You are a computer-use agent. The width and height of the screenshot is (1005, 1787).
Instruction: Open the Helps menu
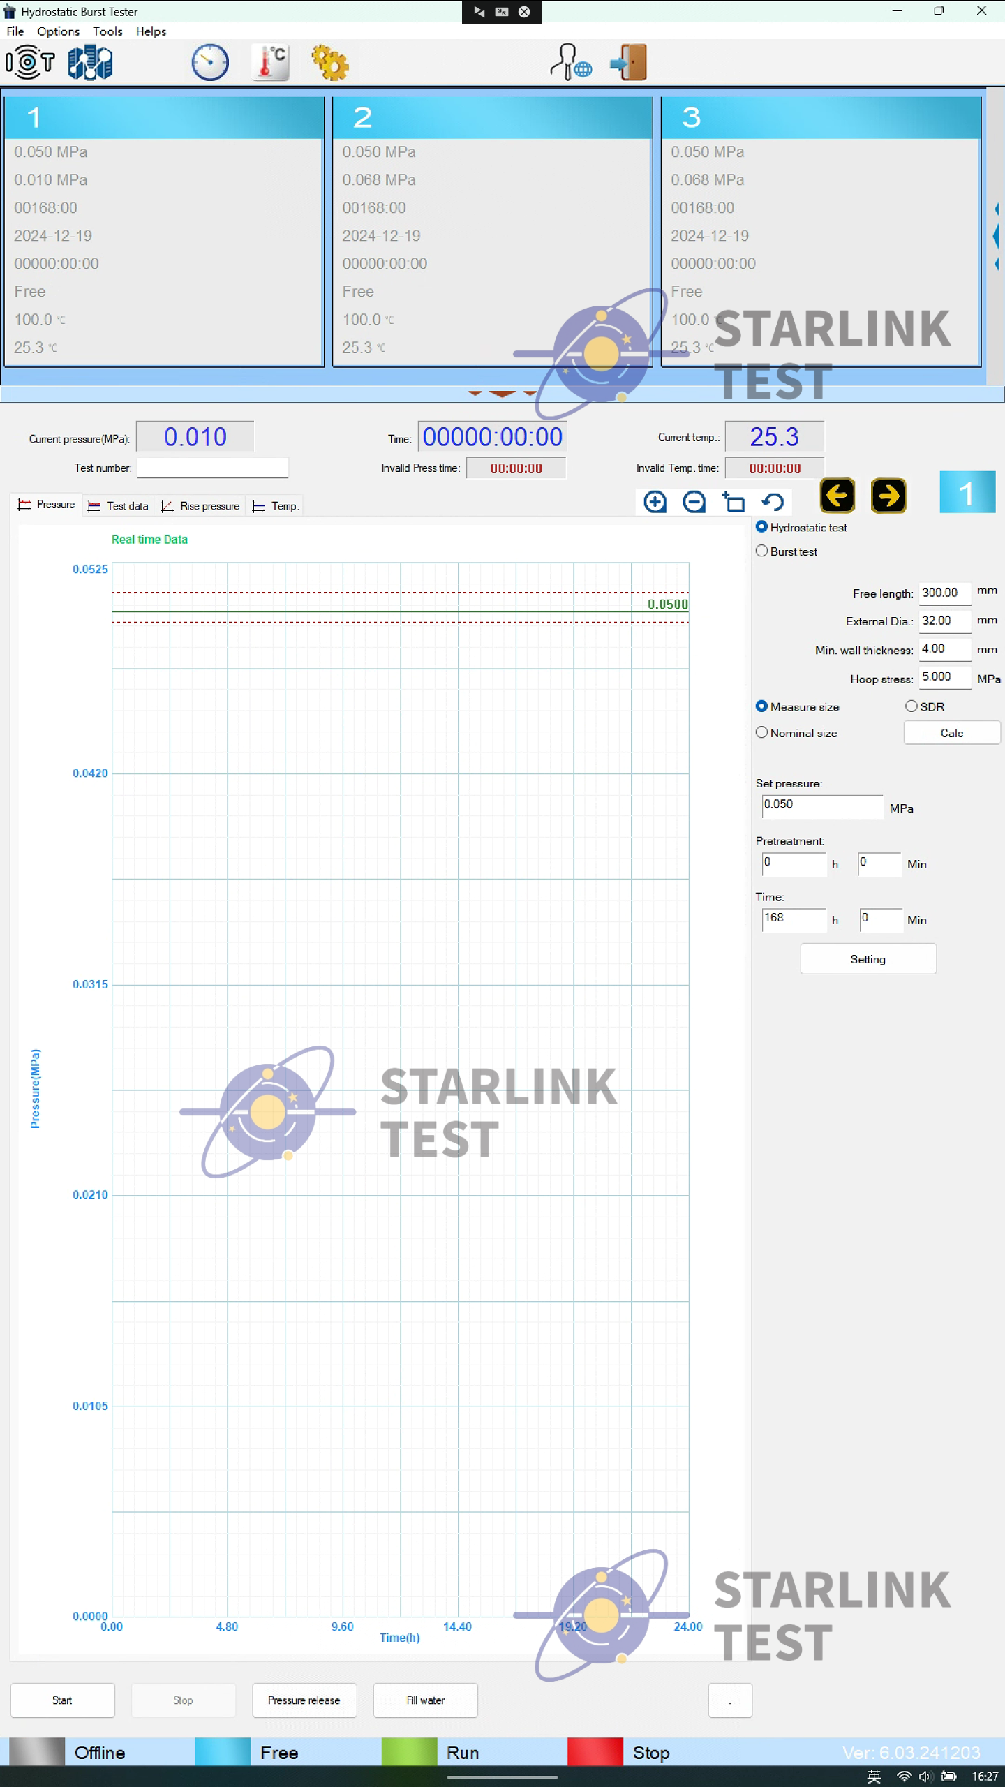[x=151, y=31]
